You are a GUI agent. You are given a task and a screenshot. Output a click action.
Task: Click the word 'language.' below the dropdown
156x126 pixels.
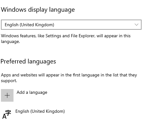tap(10, 42)
